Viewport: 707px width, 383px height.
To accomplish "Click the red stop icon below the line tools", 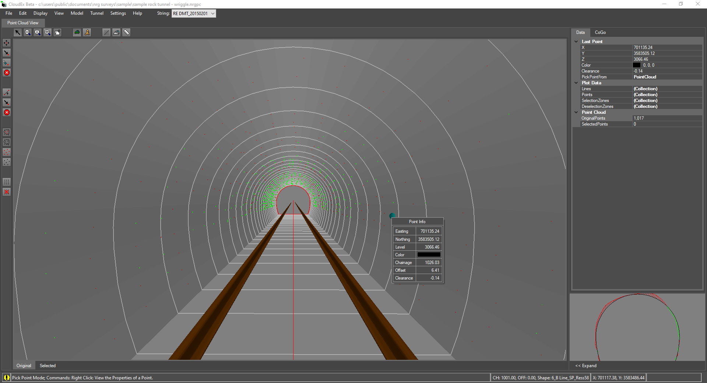I will click(7, 112).
